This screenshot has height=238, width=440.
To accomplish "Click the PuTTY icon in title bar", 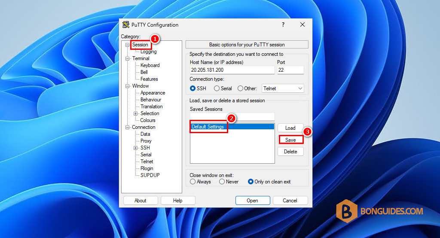I will (x=126, y=24).
